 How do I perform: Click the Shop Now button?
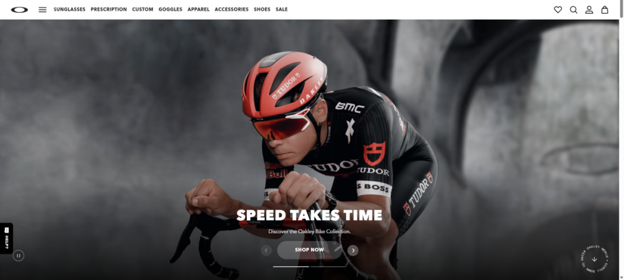point(310,250)
